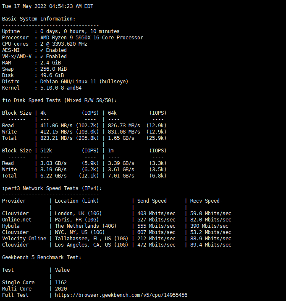Click the 'Tallahassee, FL, US (10G)' location
Screen dimensions: 286x301
click(x=92, y=239)
